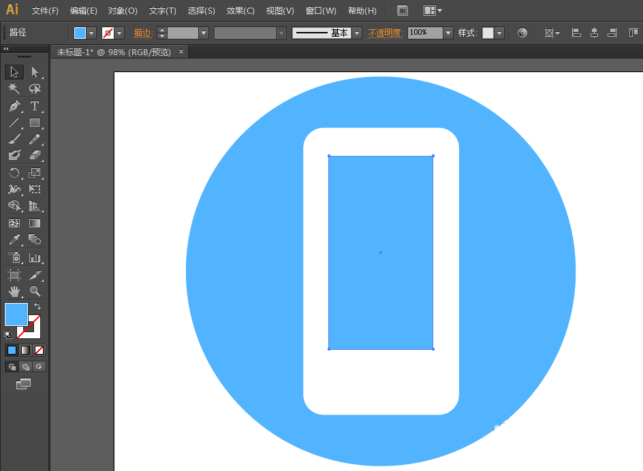Select the Rectangle tool

click(x=35, y=123)
